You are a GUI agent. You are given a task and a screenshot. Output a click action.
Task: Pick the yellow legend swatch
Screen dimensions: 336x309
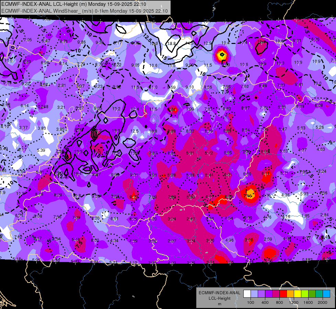tap(298, 294)
